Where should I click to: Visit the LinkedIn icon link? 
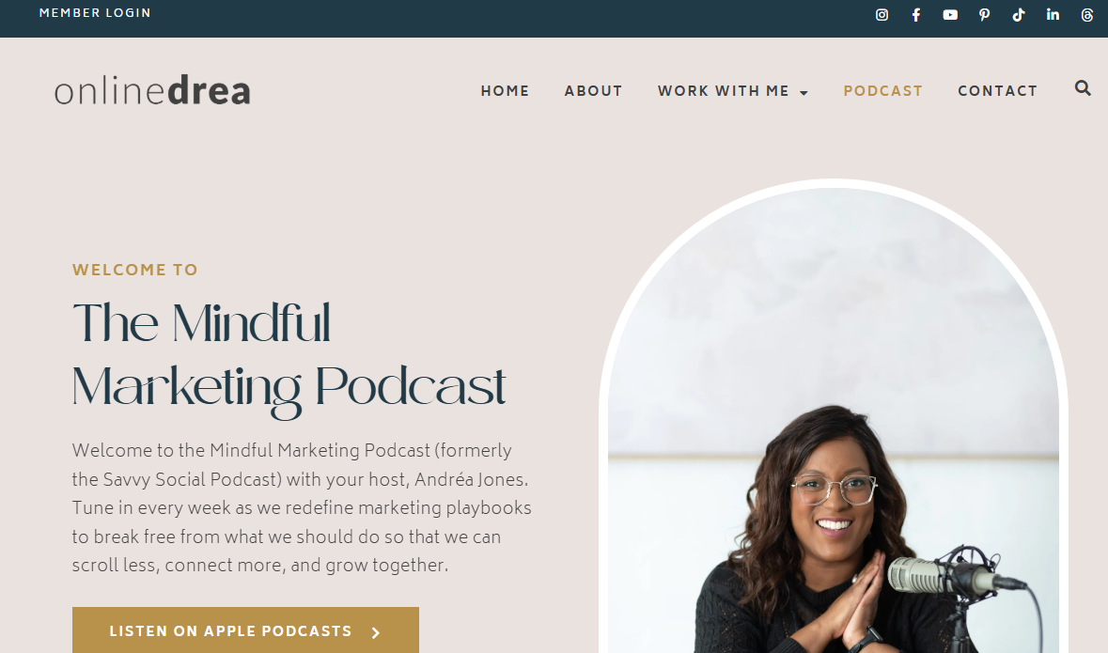1053,14
